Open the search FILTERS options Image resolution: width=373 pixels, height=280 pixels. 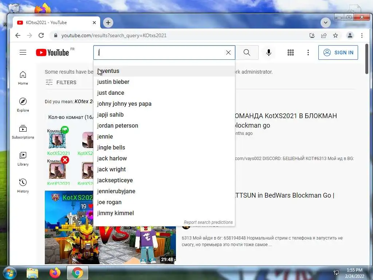61,82
